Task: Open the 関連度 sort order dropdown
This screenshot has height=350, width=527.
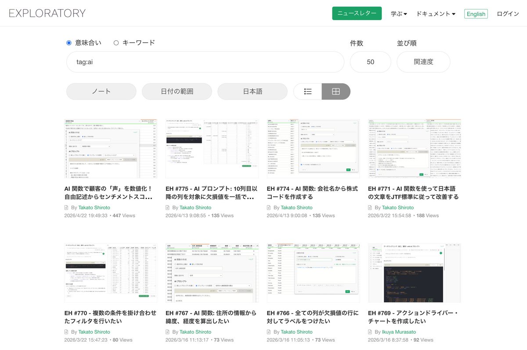Action: point(423,62)
